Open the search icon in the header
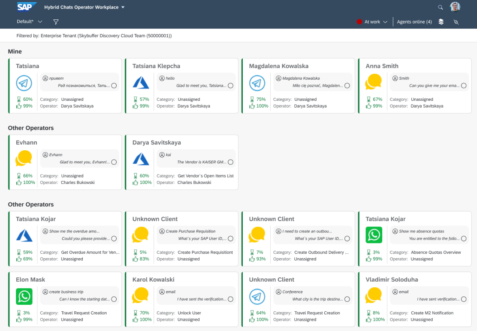 coord(440,7)
